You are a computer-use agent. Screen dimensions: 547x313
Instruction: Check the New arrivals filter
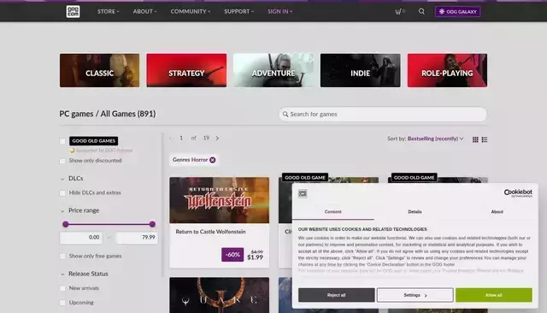62,288
